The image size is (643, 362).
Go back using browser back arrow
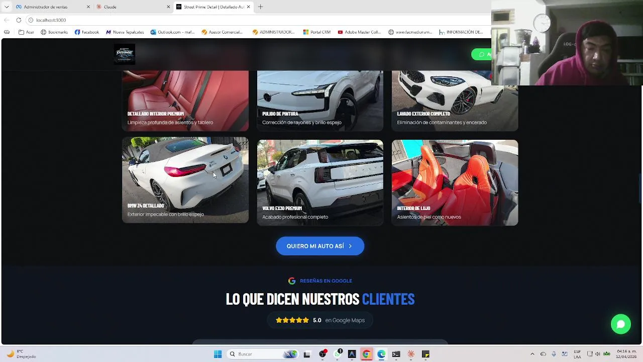point(6,20)
